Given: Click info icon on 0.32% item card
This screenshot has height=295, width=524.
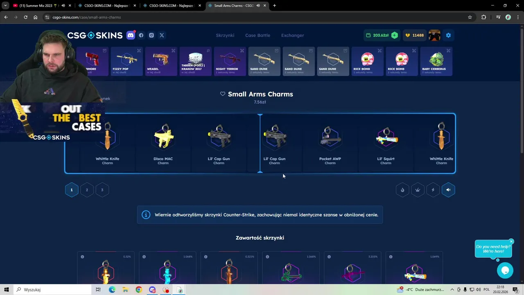Looking at the screenshot, I should (82, 257).
